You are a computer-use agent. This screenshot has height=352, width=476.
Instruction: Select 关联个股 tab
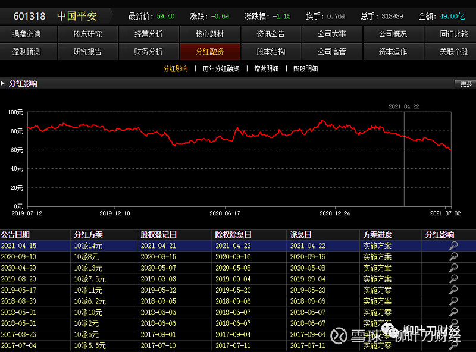(x=450, y=52)
